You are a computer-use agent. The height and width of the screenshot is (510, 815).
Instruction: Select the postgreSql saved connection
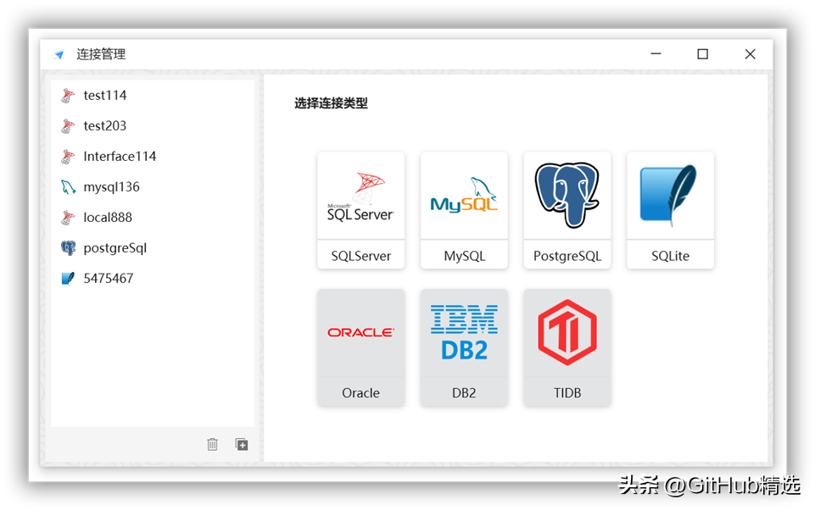tap(153, 247)
